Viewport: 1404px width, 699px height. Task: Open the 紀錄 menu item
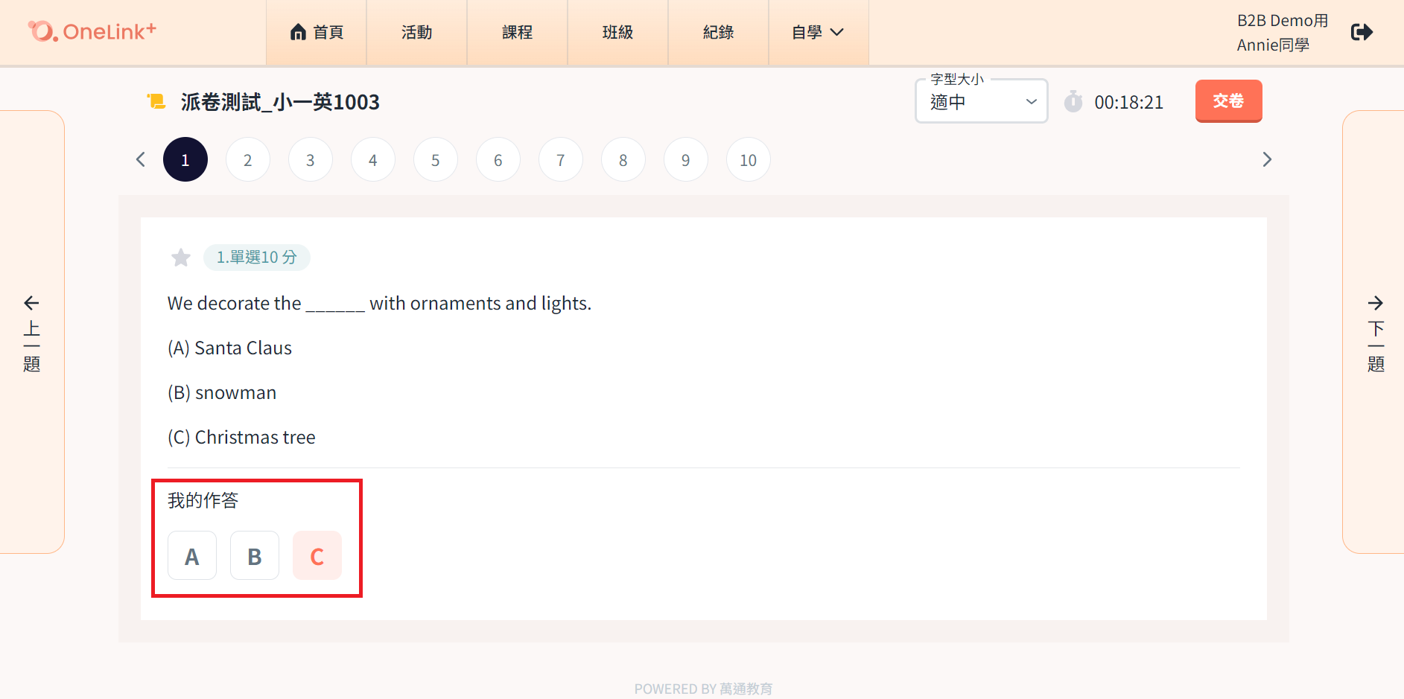[719, 32]
